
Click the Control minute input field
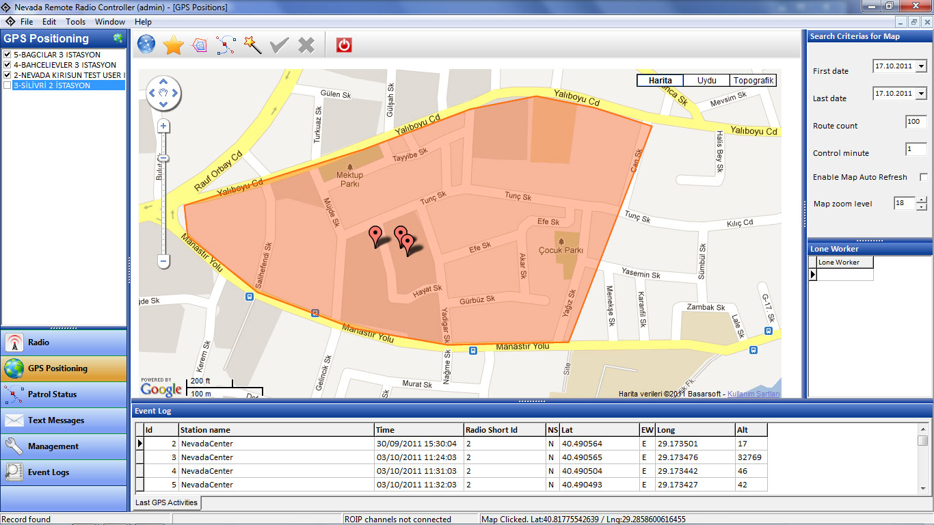click(x=916, y=149)
